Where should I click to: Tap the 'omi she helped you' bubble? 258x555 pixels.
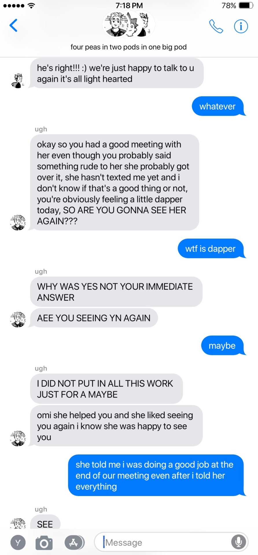[116, 426]
